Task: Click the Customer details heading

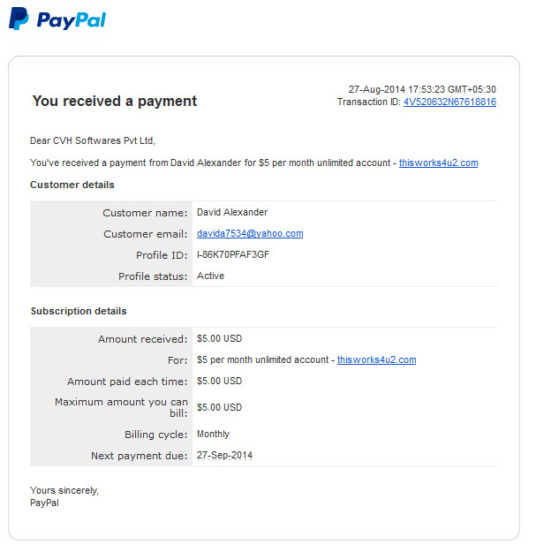Action: 72,185
